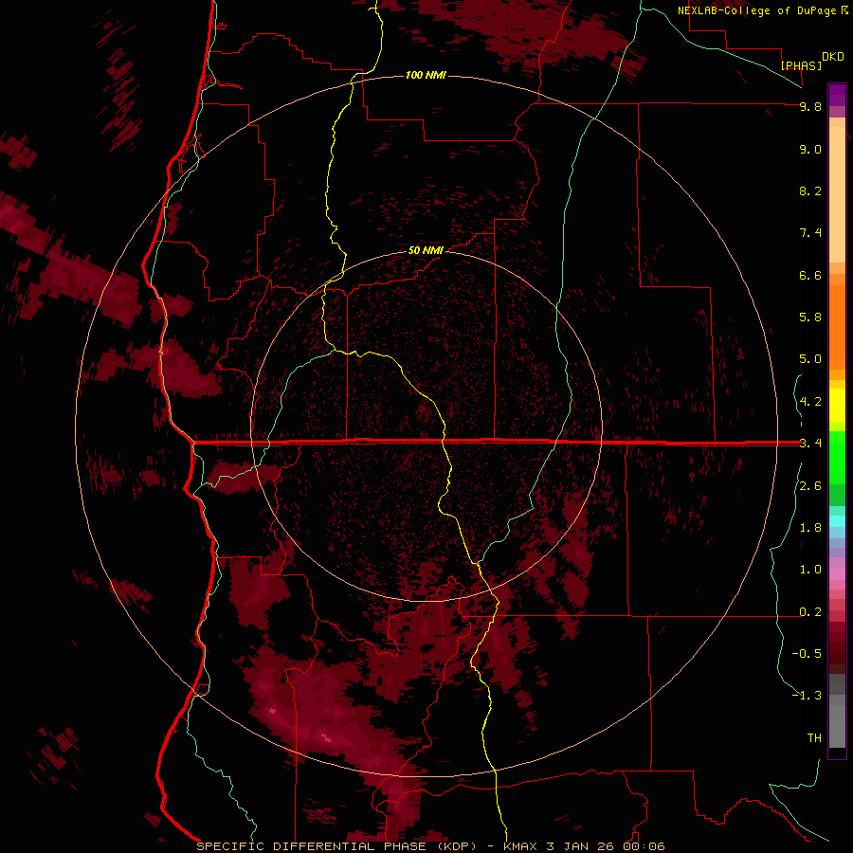Click the 3.4 scale value

click(x=810, y=444)
